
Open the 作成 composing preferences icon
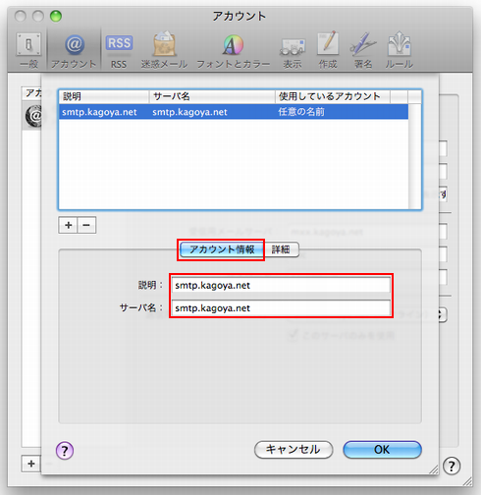(328, 50)
